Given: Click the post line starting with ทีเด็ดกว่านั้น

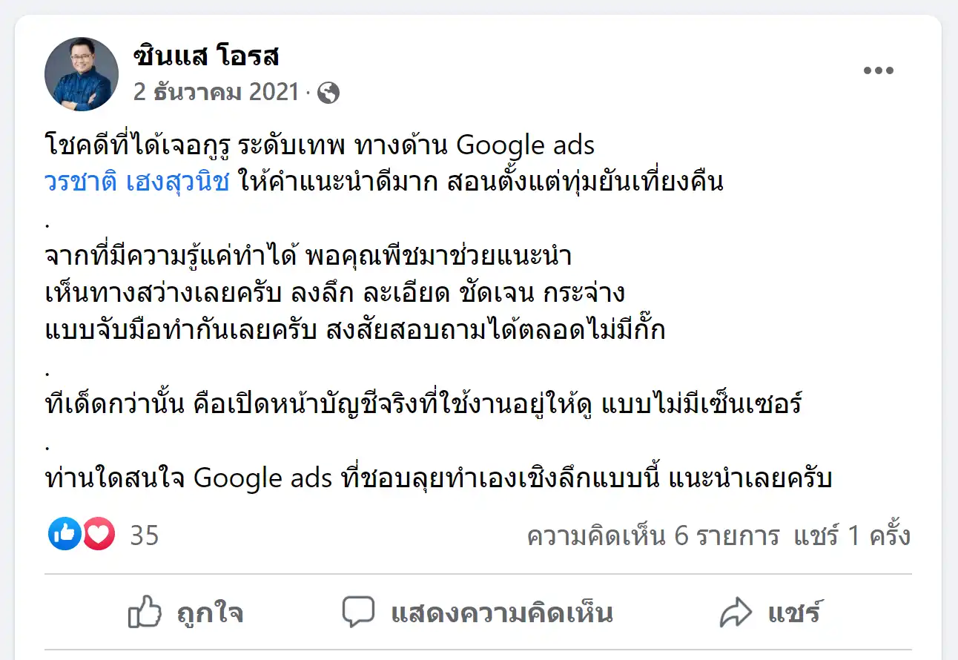Looking at the screenshot, I should [423, 405].
